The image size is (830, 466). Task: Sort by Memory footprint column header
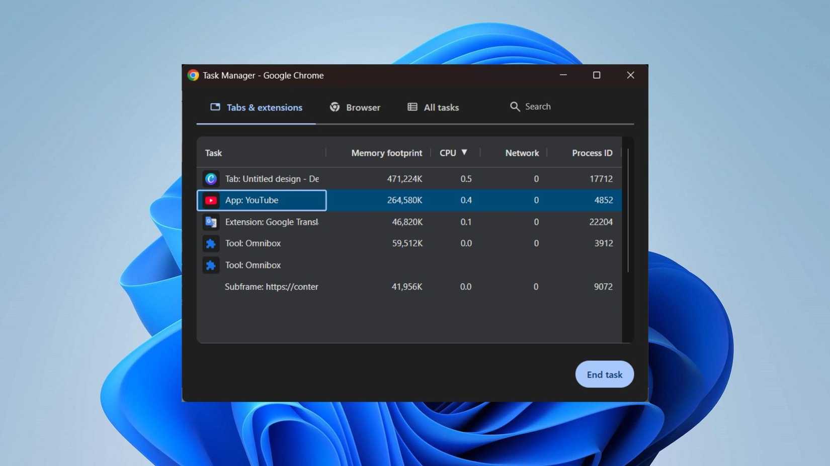coord(386,153)
